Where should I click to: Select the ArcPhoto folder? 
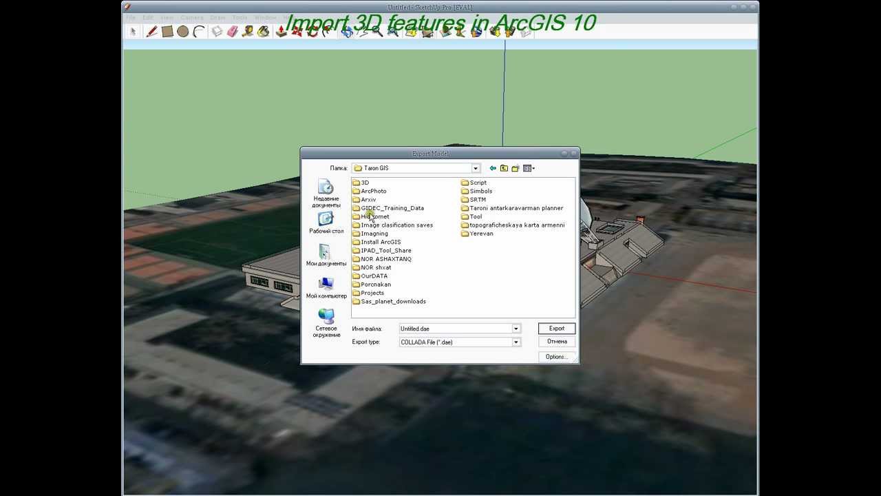[370, 191]
